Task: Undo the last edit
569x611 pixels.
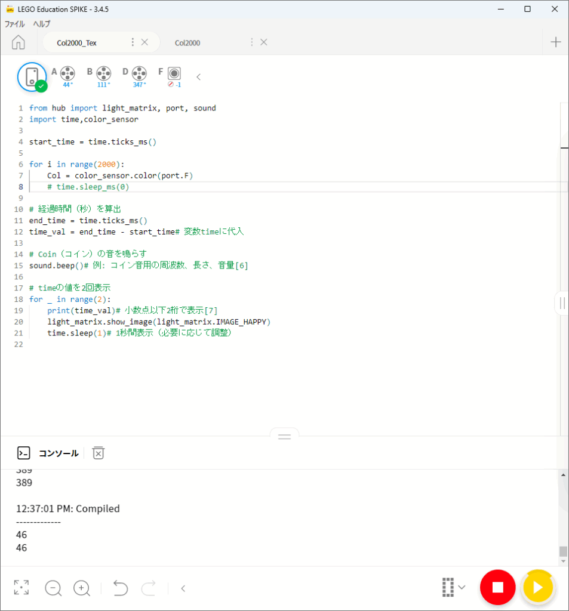Action: pyautogui.click(x=121, y=588)
